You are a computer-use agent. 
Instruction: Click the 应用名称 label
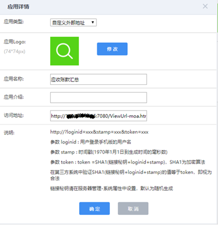coord(14,79)
